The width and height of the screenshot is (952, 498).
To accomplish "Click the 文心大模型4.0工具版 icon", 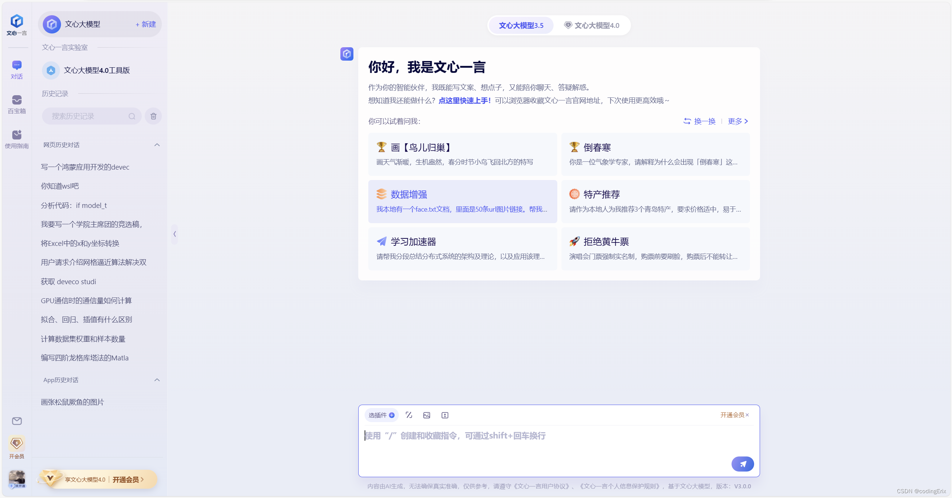I will (51, 70).
